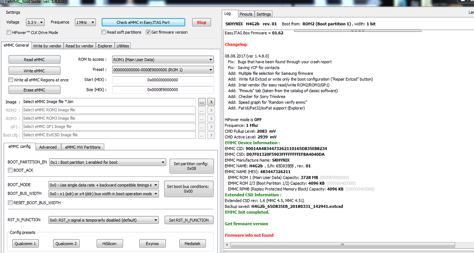Click the eMMC Image file path field
Viewport: 474px width, 253px height.
[x=109, y=102]
